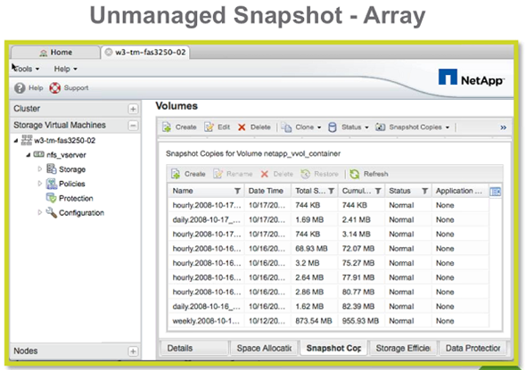The height and width of the screenshot is (370, 526).
Task: Click the Help question mark icon
Action: click(x=20, y=88)
